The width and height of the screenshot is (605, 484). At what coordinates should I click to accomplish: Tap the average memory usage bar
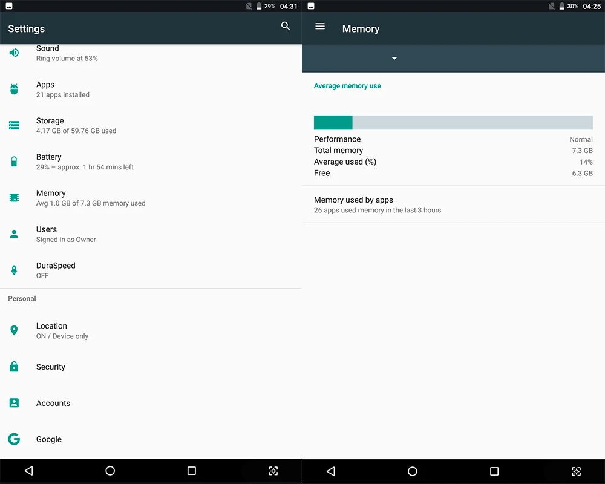click(453, 122)
